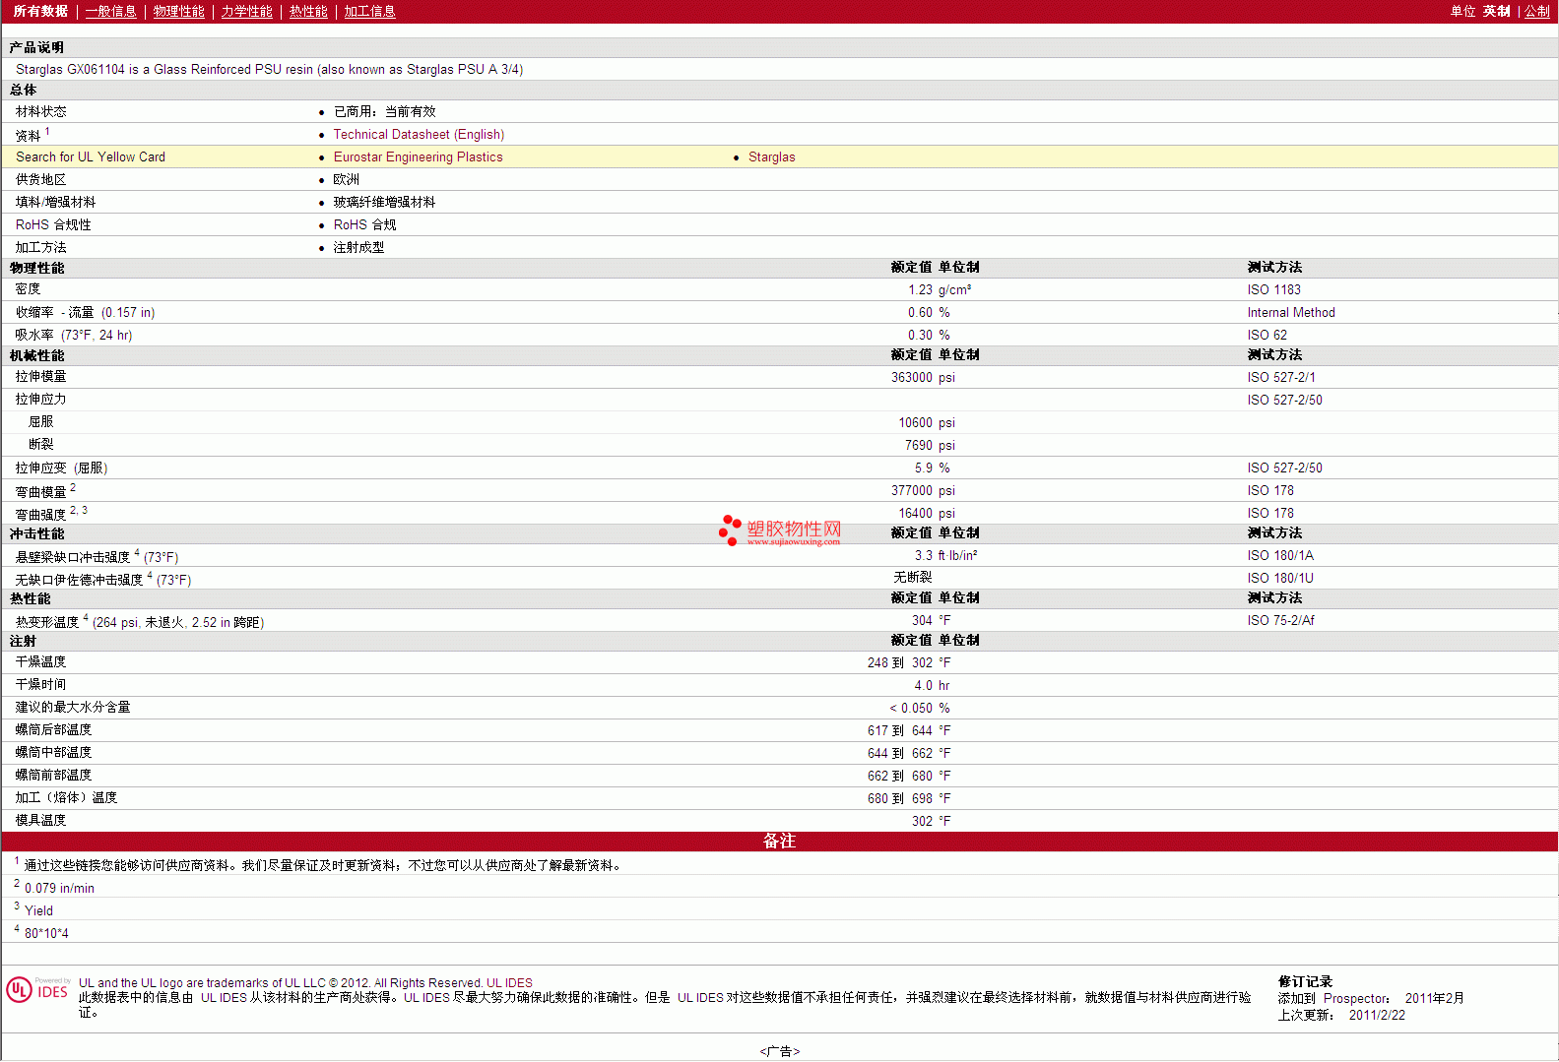1559x1062 pixels.
Task: Click the 材料状态 row label
Action: [x=41, y=111]
